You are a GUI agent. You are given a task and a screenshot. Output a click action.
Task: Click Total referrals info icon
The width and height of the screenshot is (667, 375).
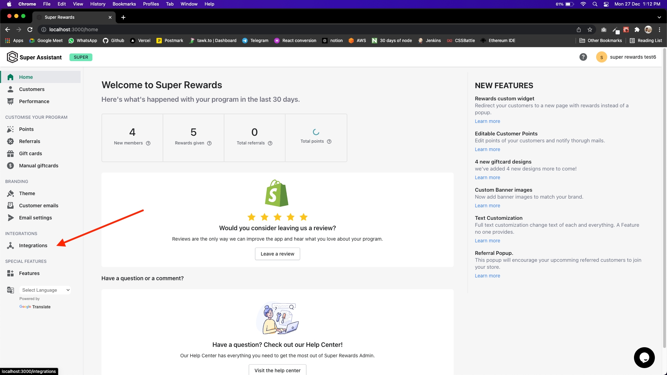(270, 143)
